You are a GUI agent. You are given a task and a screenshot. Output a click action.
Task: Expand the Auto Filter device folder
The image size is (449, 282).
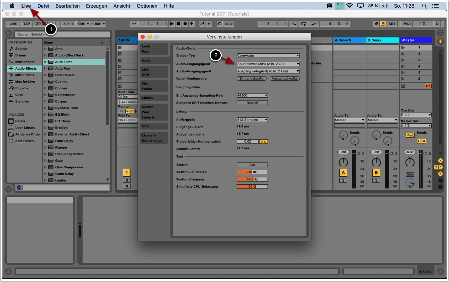coord(45,62)
